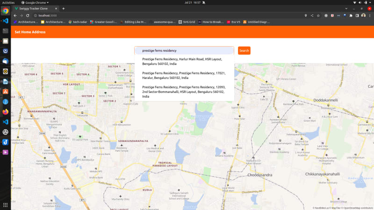Screen dimensions: 374x210
Task: Open the network indicator in top bar
Action: coord(354,2)
